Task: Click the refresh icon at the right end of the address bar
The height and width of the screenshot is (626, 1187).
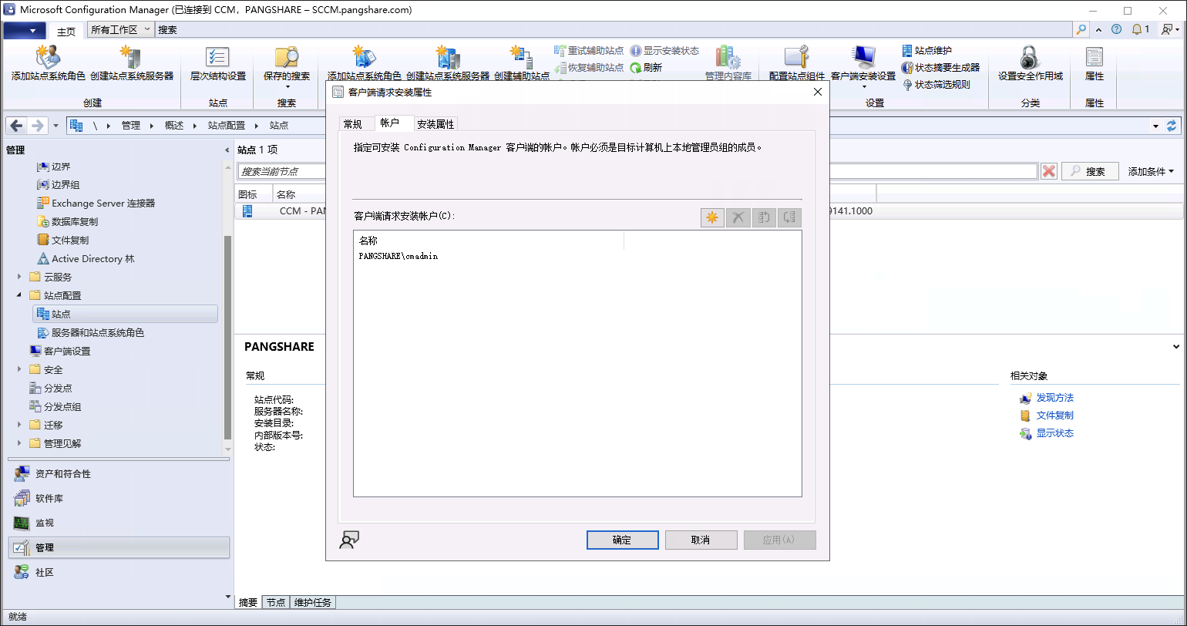Action: pos(1172,125)
